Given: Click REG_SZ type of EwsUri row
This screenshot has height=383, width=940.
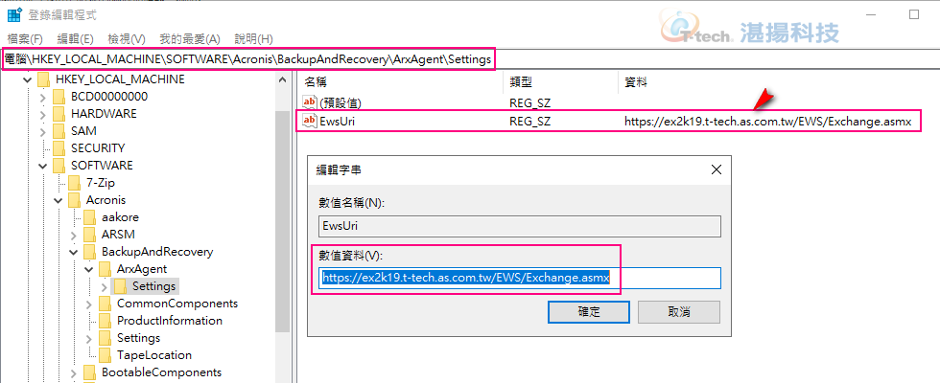Looking at the screenshot, I should point(529,121).
